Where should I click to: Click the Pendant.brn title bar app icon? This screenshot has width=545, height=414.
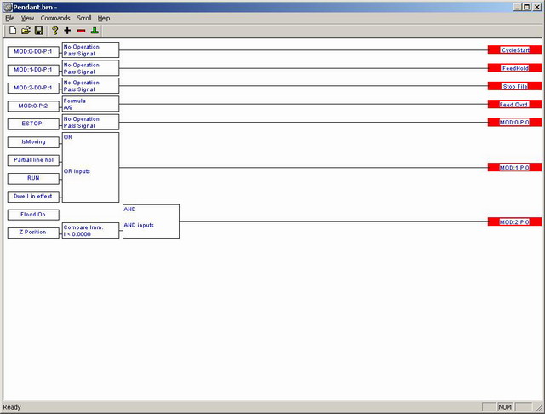click(8, 7)
